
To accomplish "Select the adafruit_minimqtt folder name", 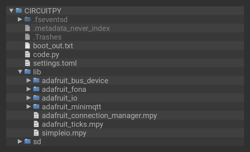I will coord(71,107).
